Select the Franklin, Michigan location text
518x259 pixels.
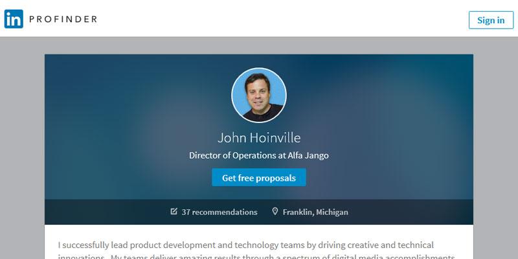click(315, 212)
